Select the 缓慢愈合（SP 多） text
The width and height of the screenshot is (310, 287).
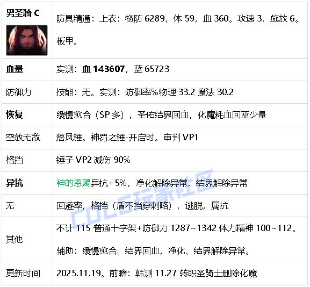(x=91, y=114)
